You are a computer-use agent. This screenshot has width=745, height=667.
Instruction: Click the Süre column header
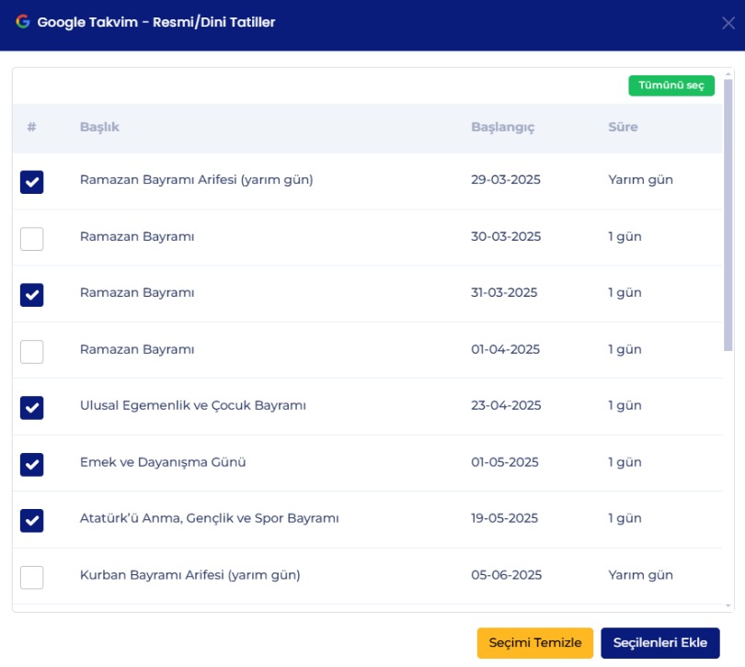click(x=623, y=127)
